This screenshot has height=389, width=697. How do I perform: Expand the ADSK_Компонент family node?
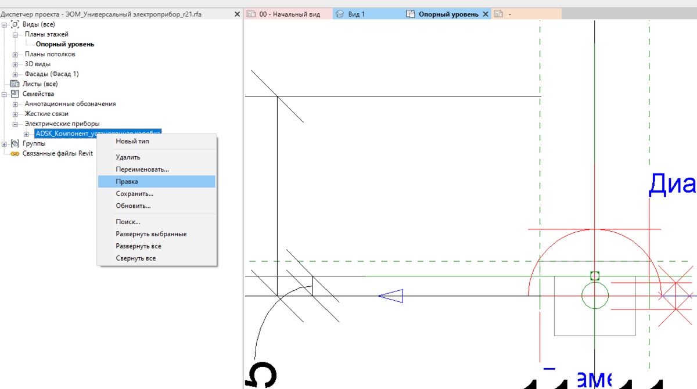[26, 134]
